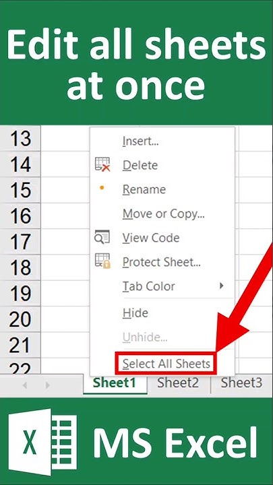This screenshot has width=273, height=485.
Task: Select row 18 header
Action: [20, 267]
